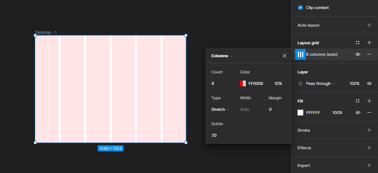378x173 pixels.
Task: Toggle Layer visibility eye icon
Action: [369, 83]
